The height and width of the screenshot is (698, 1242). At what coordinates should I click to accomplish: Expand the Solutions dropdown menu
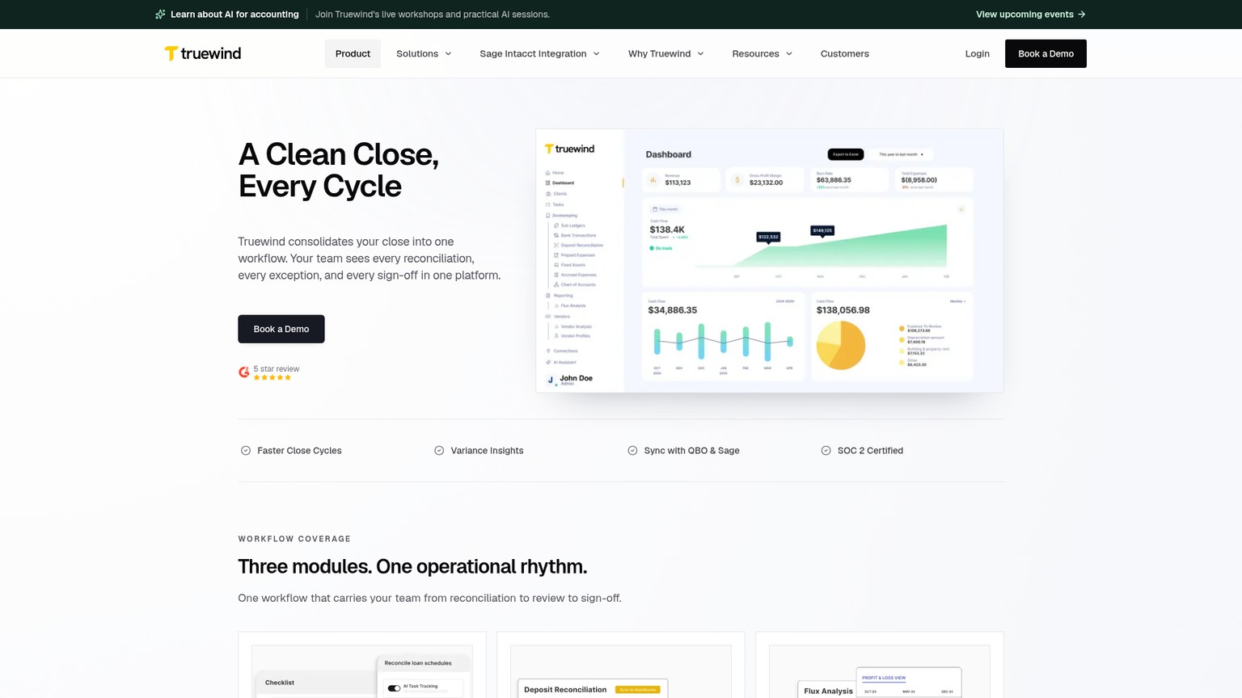(x=424, y=53)
